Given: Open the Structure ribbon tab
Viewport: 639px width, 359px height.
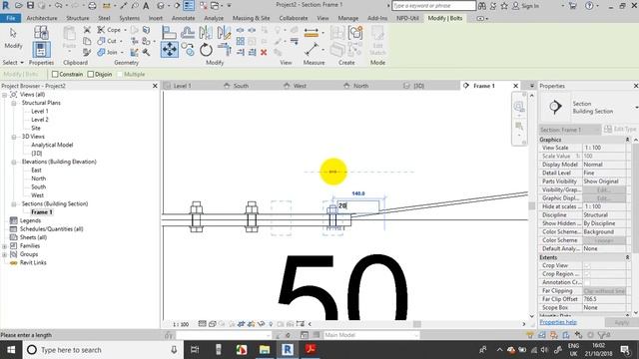Looking at the screenshot, I should (78, 18).
